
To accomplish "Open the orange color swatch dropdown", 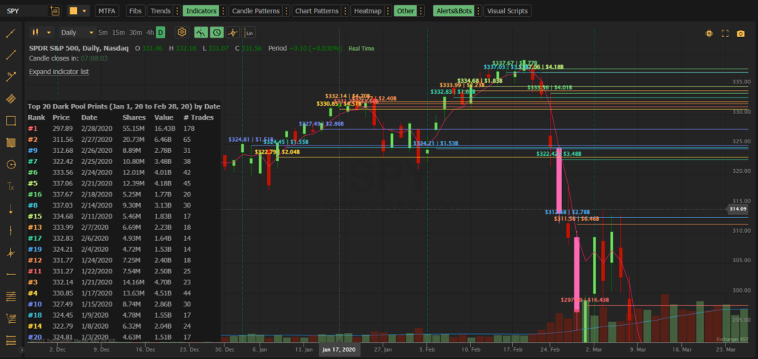I will (79, 10).
